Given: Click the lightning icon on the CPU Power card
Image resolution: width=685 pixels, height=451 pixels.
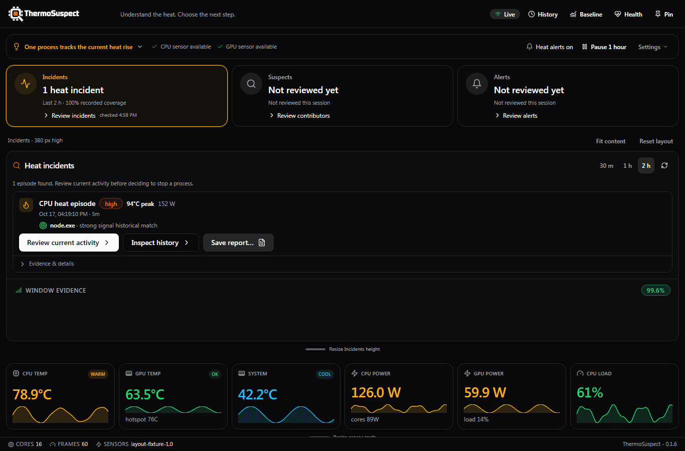Looking at the screenshot, I should pyautogui.click(x=355, y=373).
